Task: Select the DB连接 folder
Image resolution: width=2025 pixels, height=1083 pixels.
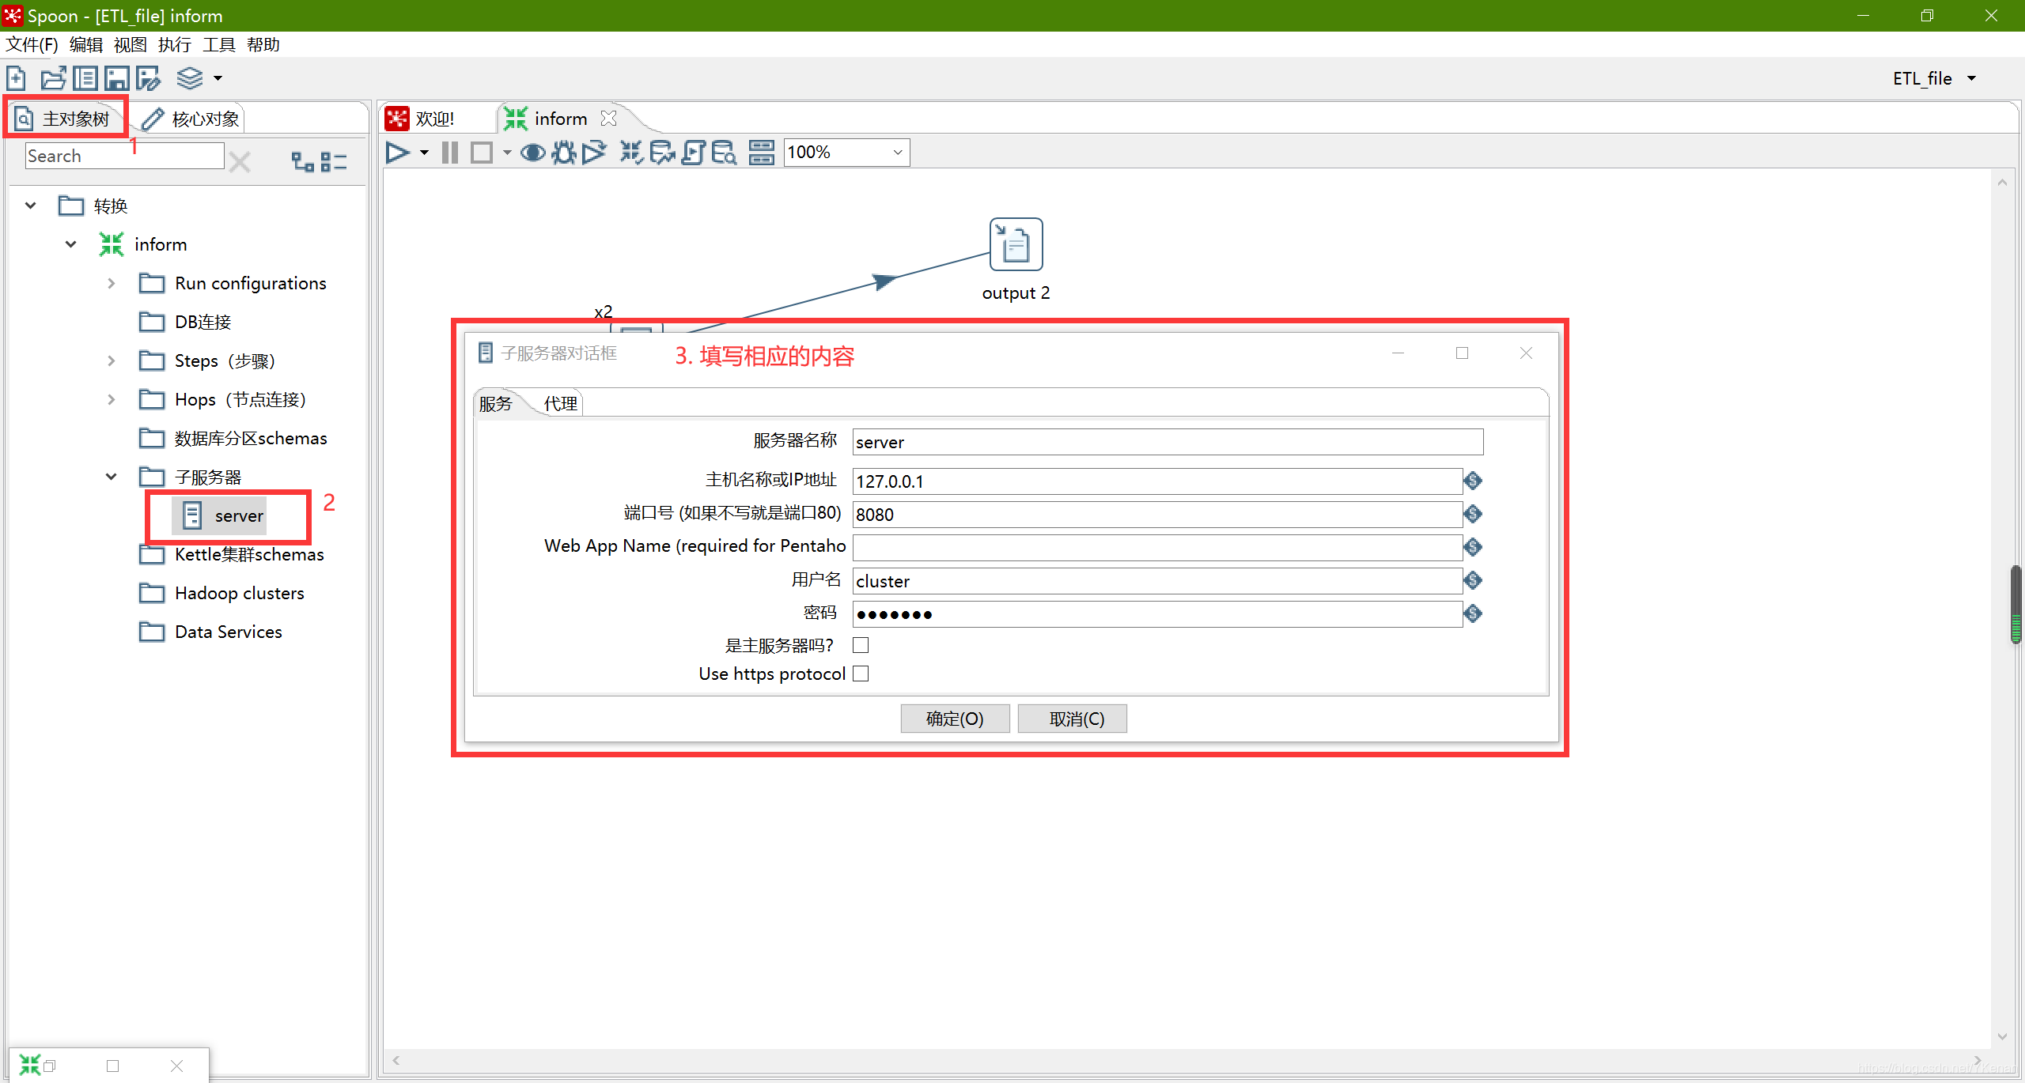Action: click(185, 322)
